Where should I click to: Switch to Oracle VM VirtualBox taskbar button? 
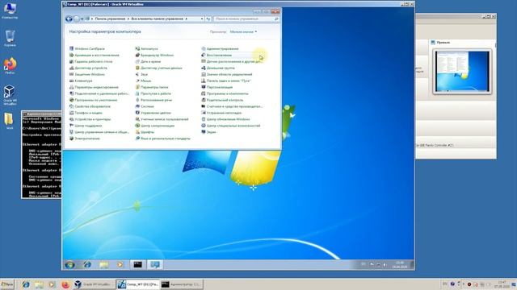point(94,284)
